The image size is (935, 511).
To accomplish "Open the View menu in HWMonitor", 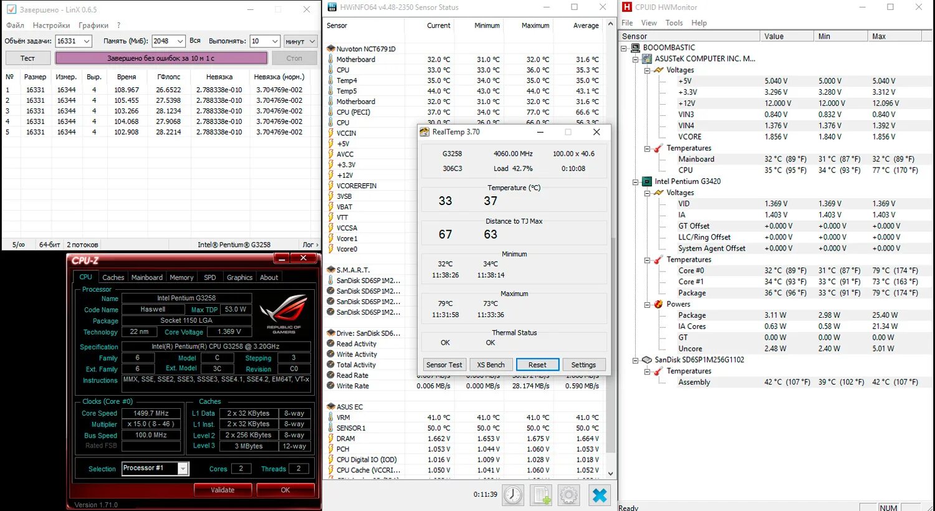I will [x=649, y=23].
